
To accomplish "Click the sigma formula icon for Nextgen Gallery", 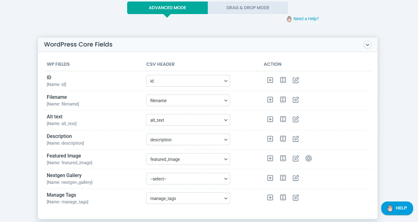I will pyautogui.click(x=283, y=178).
